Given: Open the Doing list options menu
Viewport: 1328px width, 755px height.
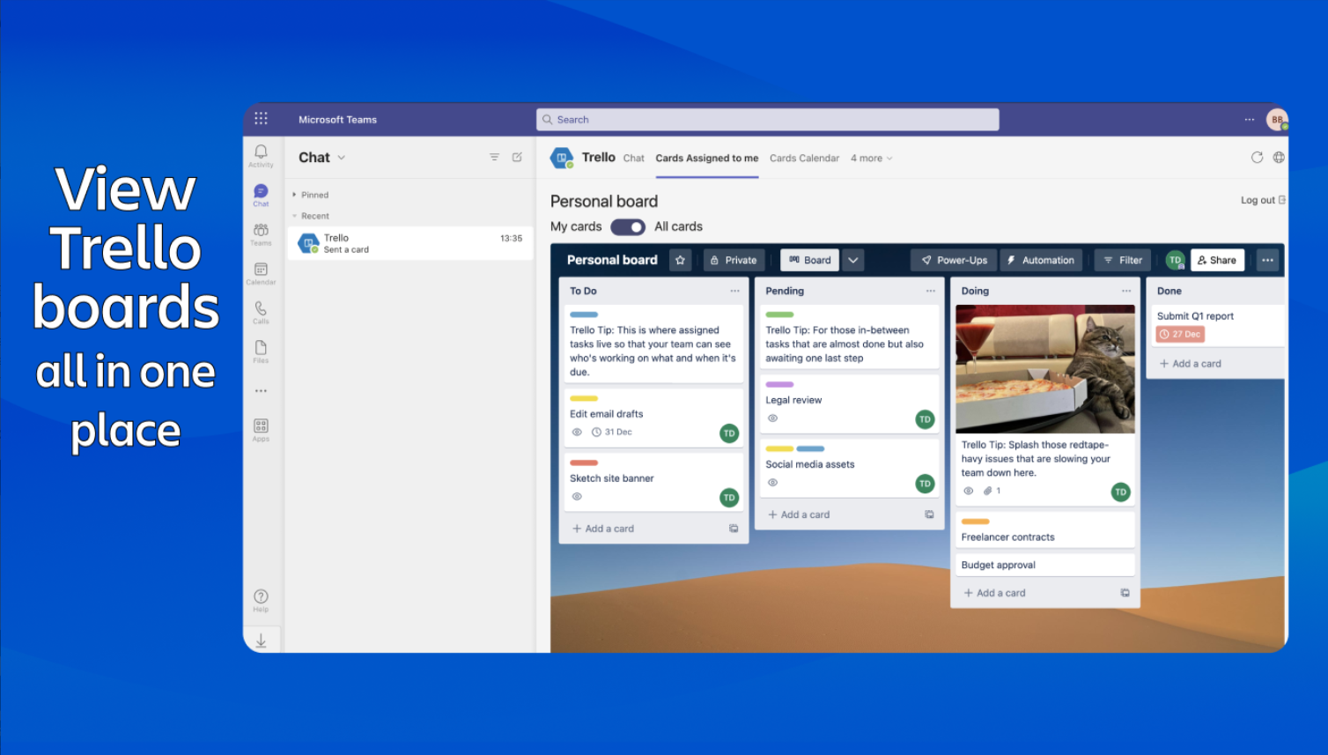Looking at the screenshot, I should point(1125,291).
